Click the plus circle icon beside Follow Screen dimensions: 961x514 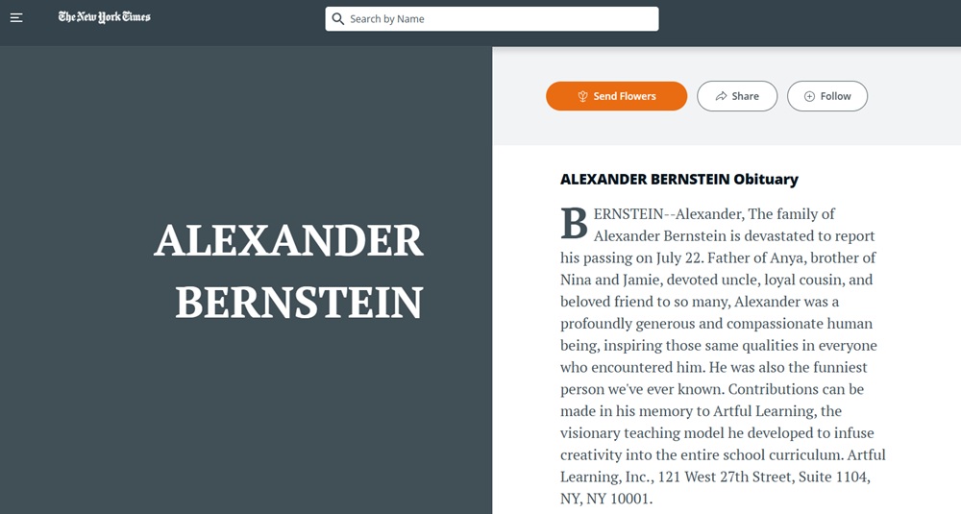pos(809,96)
